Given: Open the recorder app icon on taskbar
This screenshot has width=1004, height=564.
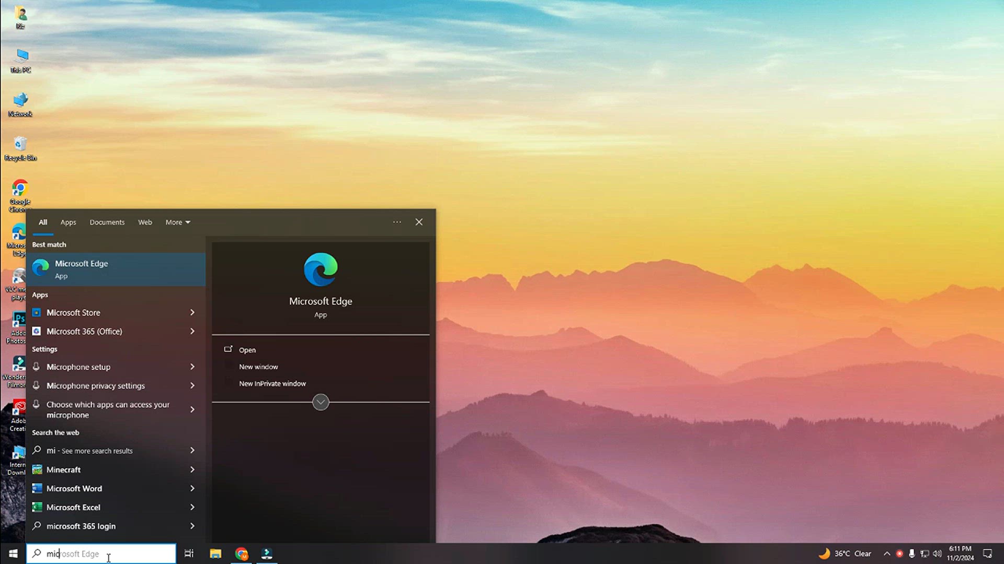Looking at the screenshot, I should point(267,554).
